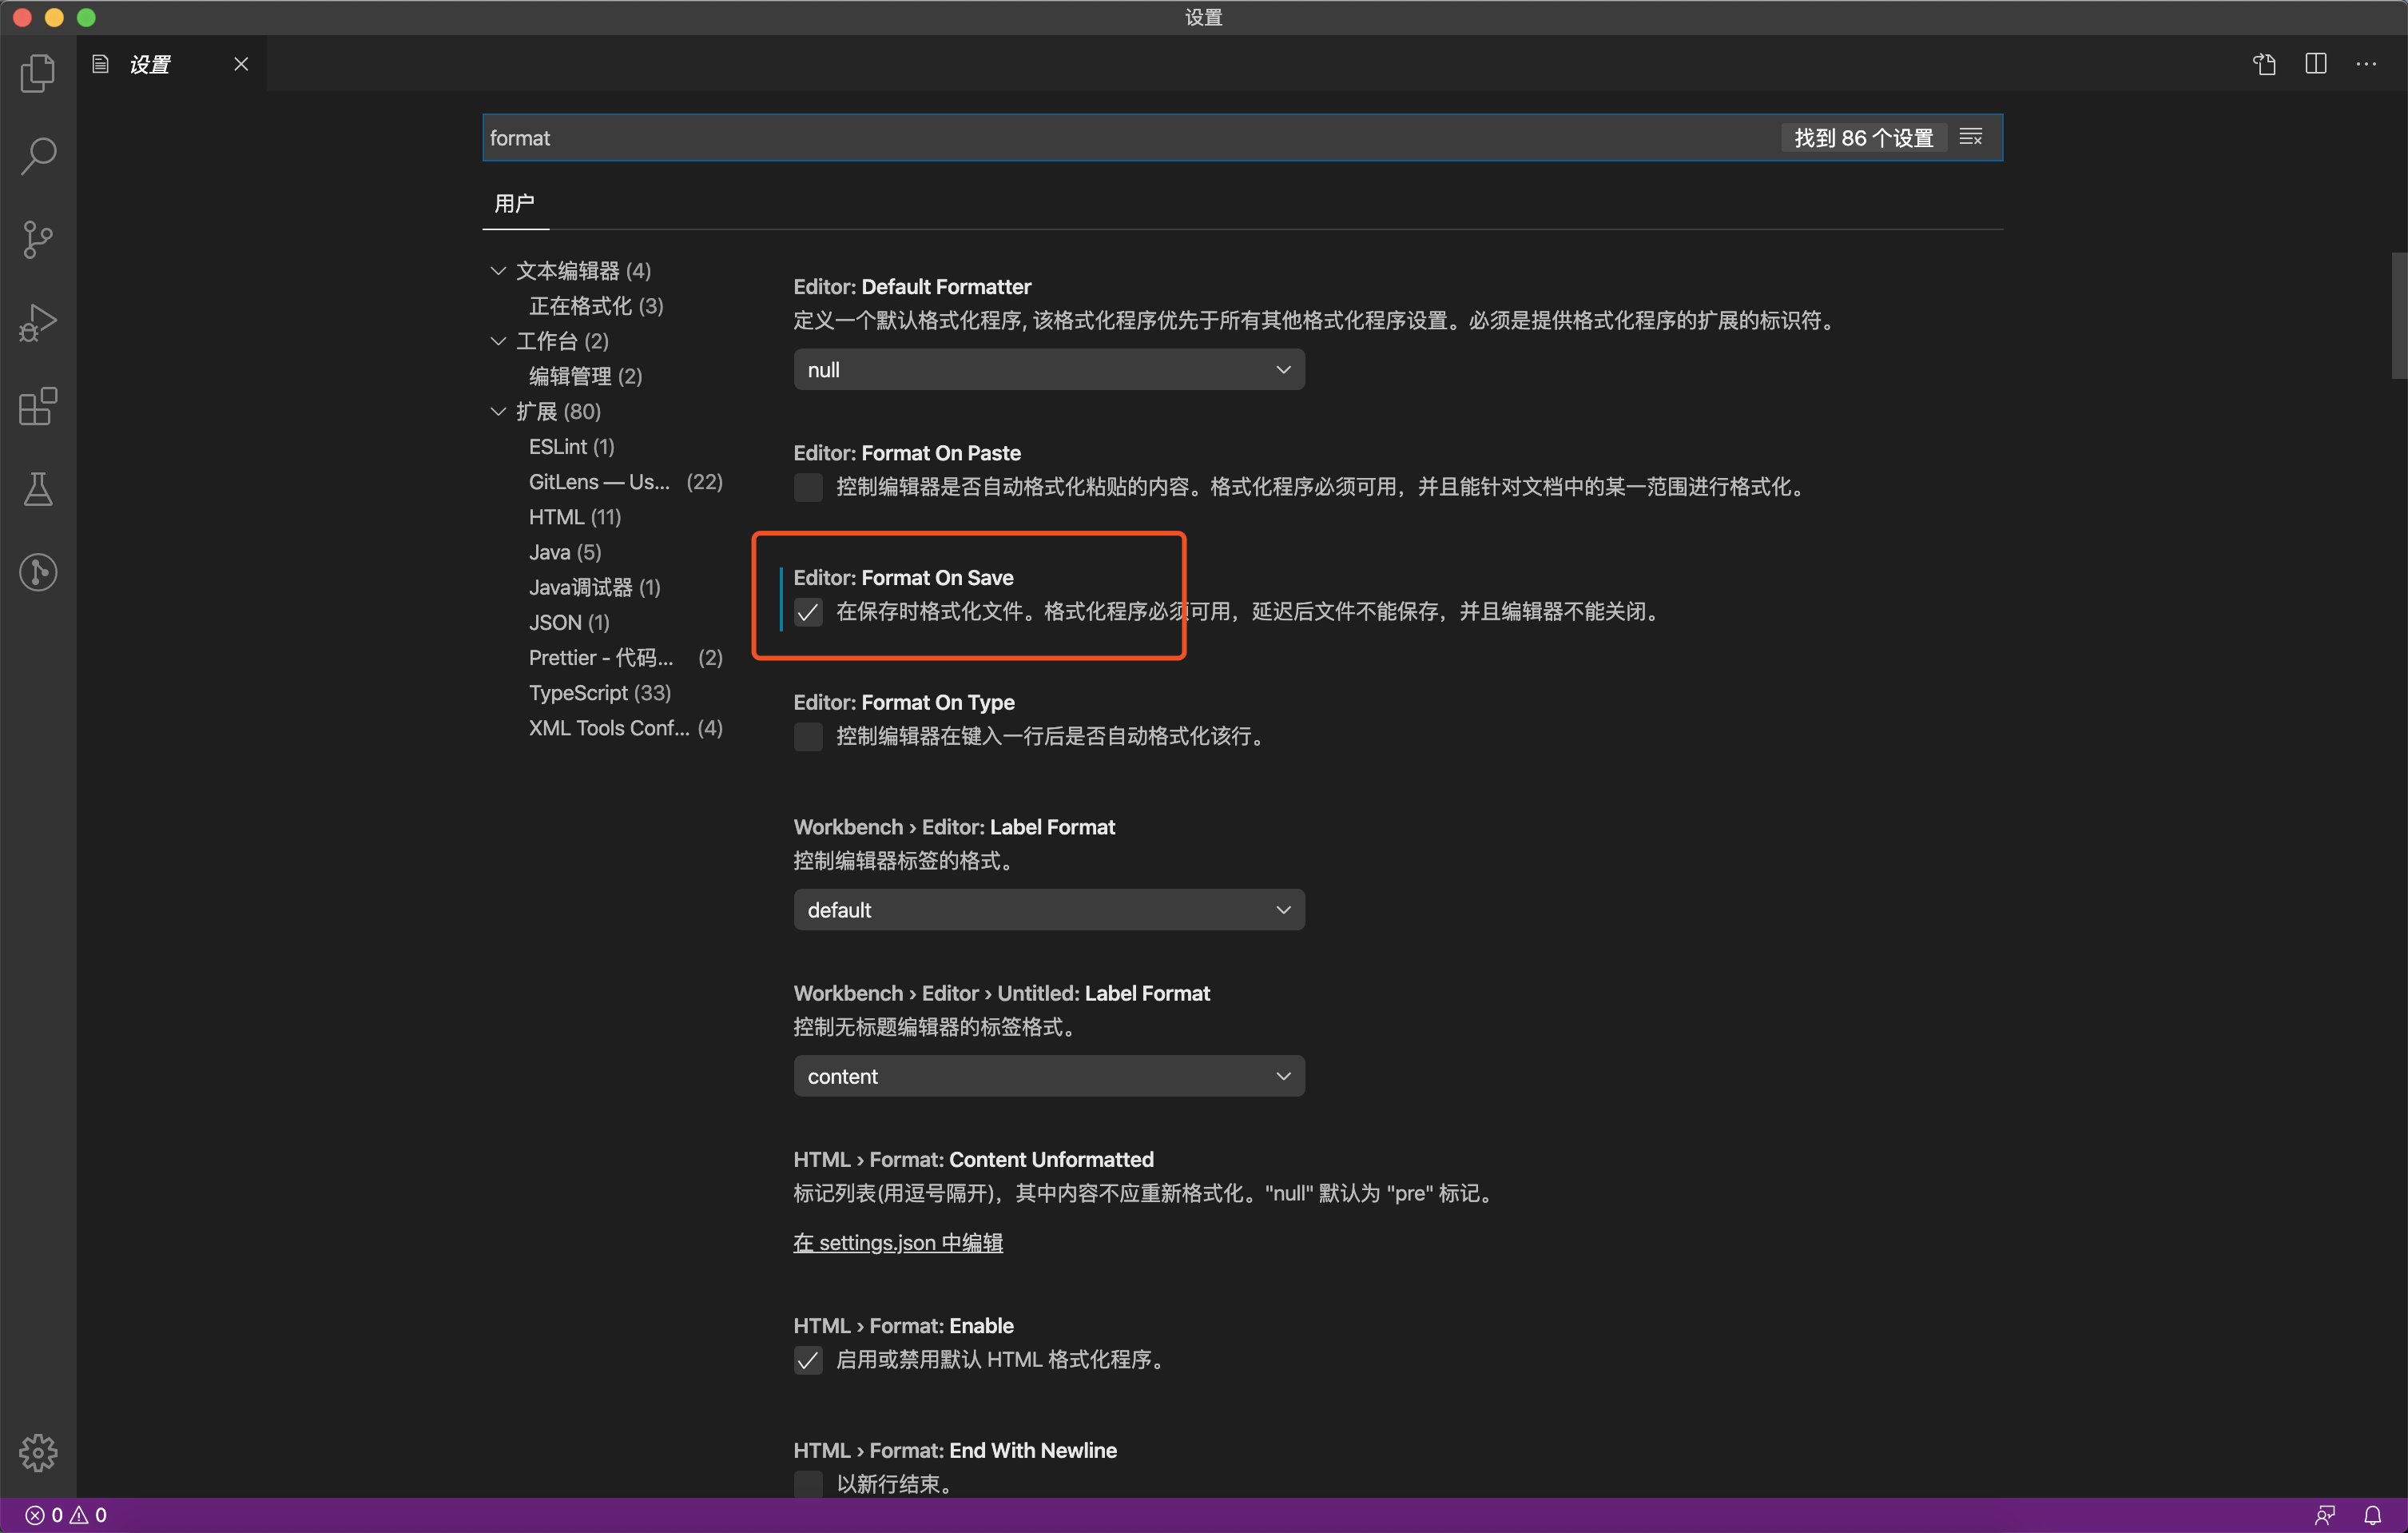The height and width of the screenshot is (1533, 2408).
Task: Open the Search view
Action: coord(38,155)
